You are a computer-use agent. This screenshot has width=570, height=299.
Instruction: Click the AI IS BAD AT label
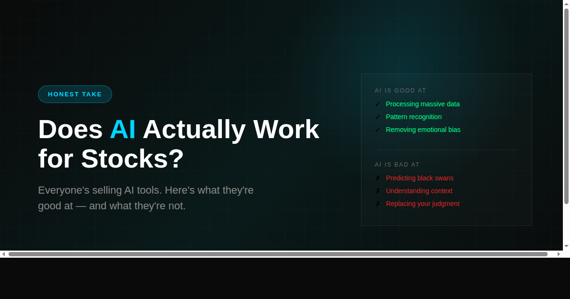pyautogui.click(x=397, y=165)
